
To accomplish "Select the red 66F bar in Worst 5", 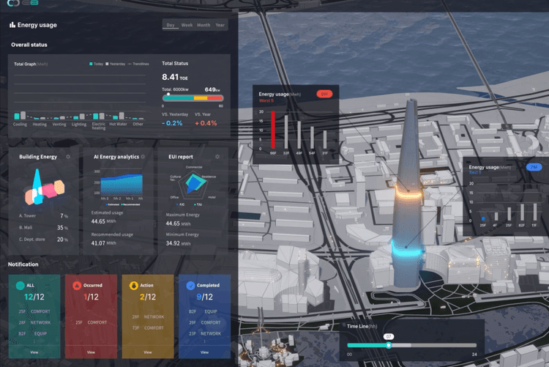I will (x=273, y=130).
